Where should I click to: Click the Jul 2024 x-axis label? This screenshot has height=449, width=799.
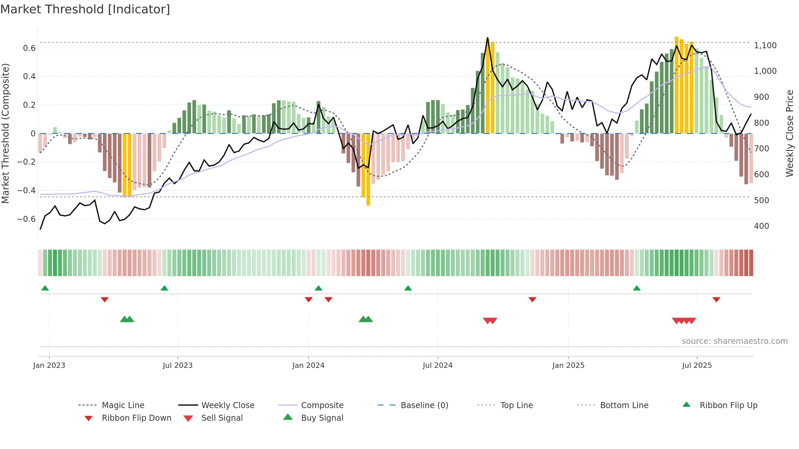click(x=438, y=365)
